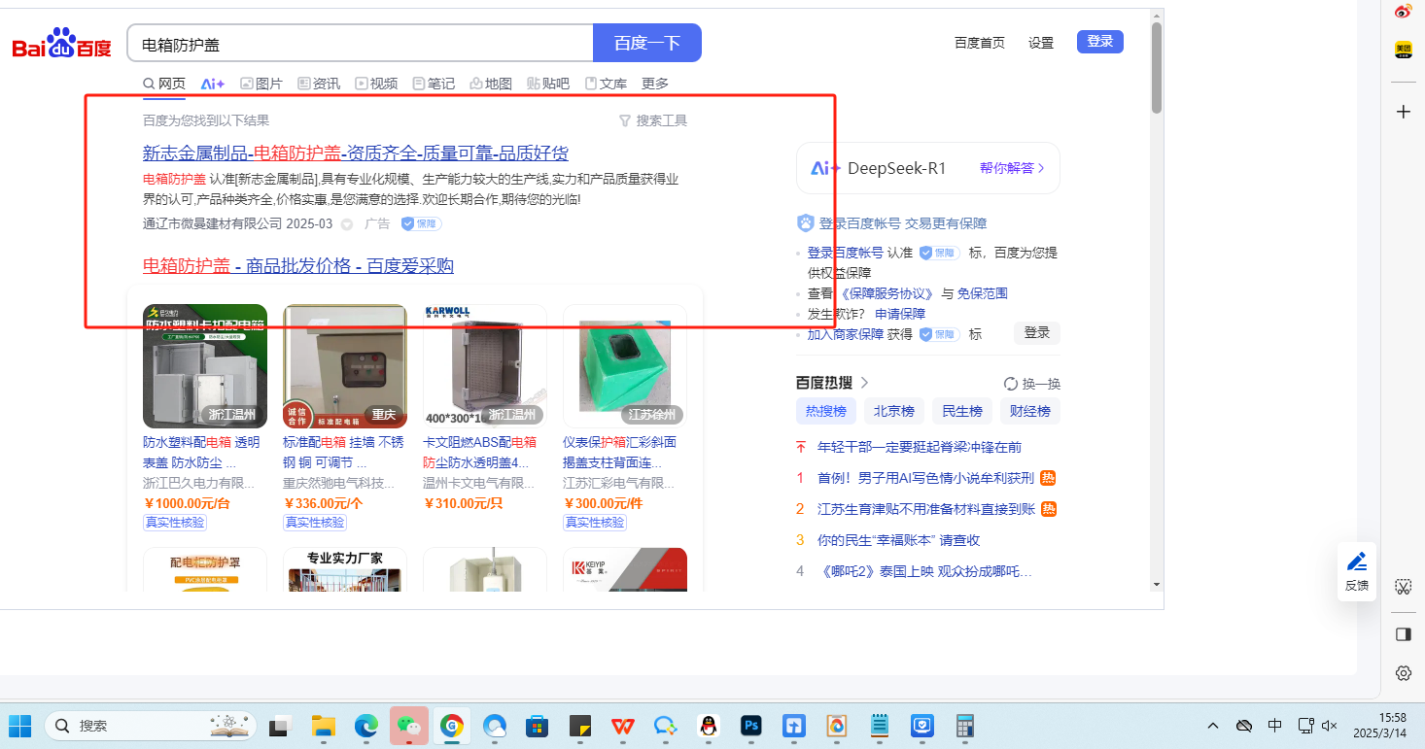Open the 反馈 feedback widget

[x=1356, y=570]
